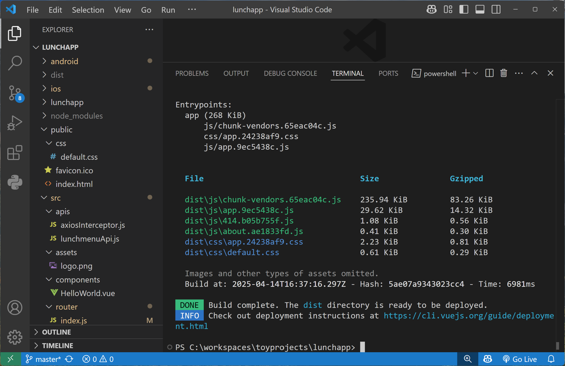Open favicon.ico file
This screenshot has height=366, width=565.
point(96,171)
